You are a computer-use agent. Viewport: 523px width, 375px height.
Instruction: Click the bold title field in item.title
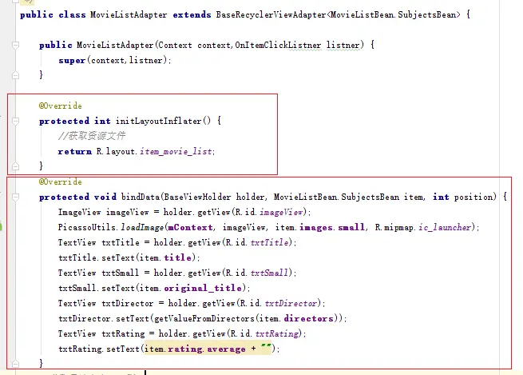point(178,257)
